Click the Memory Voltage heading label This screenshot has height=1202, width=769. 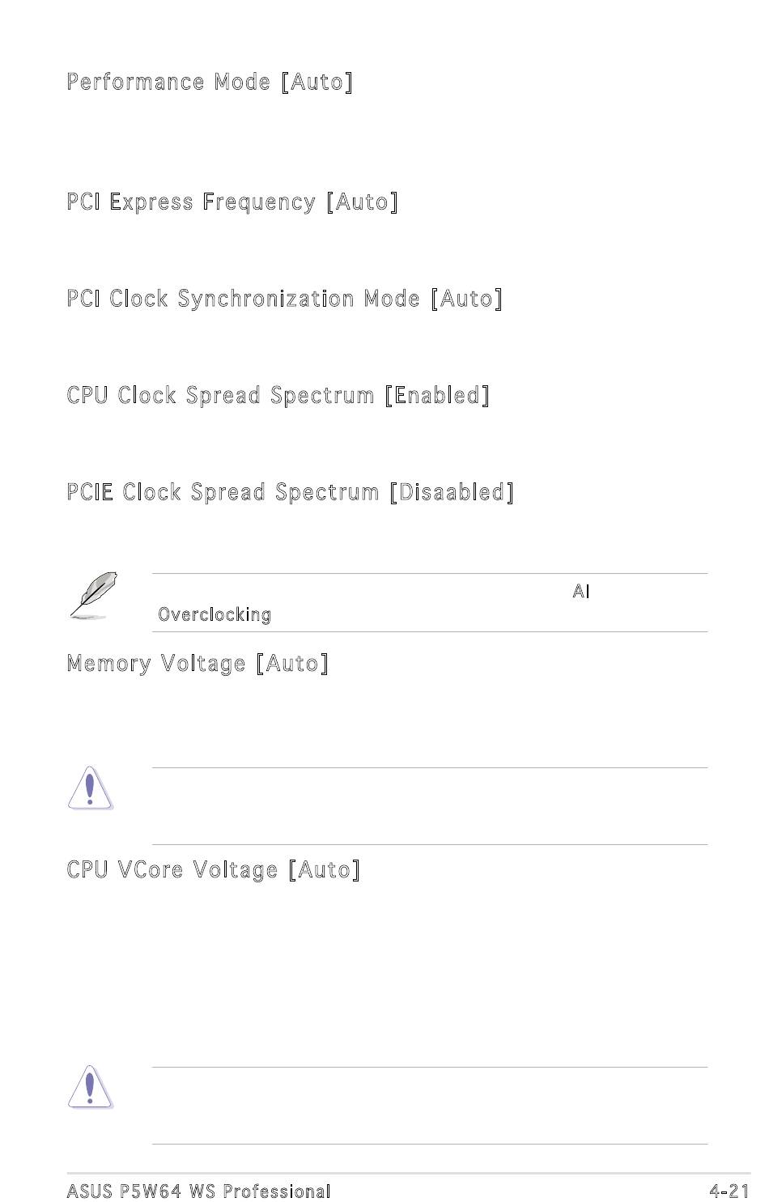click(x=156, y=664)
